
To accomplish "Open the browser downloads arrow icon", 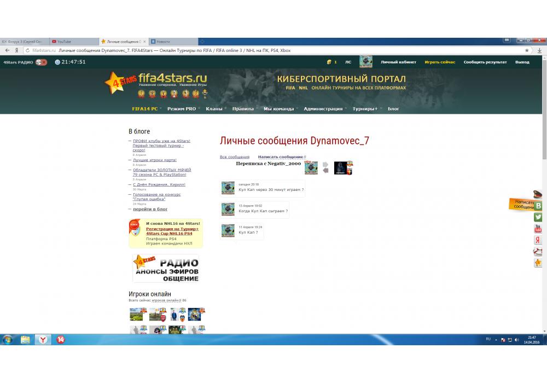I will point(539,50).
